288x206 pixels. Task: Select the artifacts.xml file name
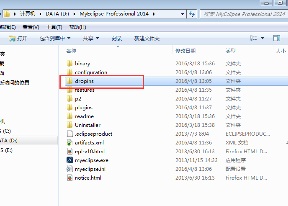[89, 143]
